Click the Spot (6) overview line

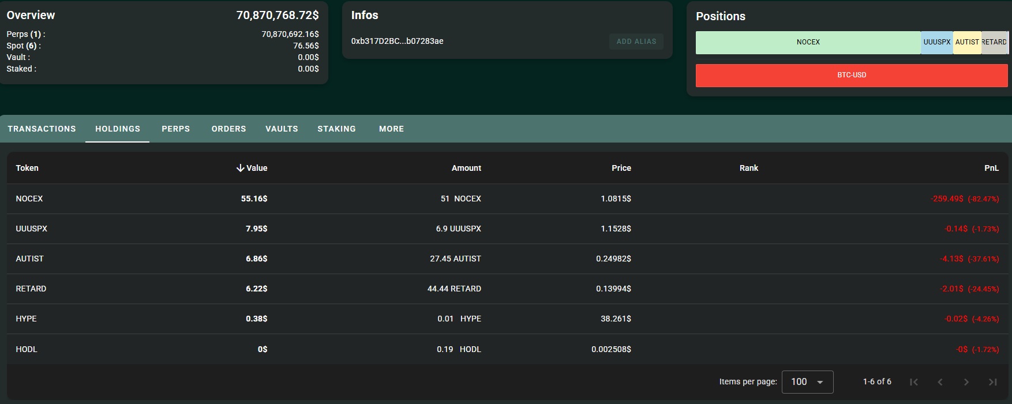coord(24,46)
